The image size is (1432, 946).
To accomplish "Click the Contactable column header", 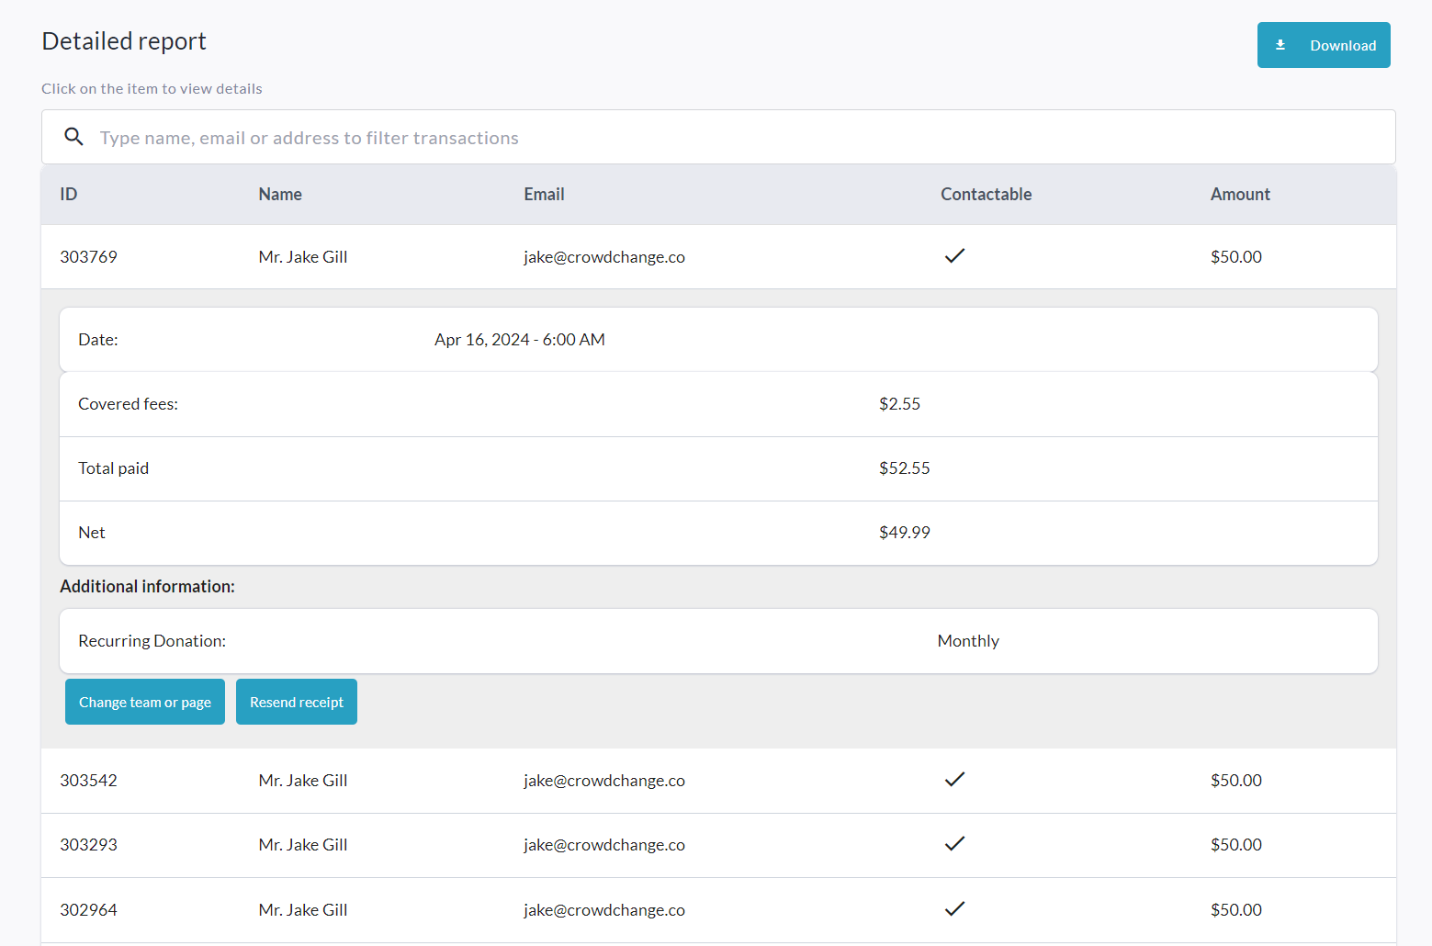I will pos(986,194).
